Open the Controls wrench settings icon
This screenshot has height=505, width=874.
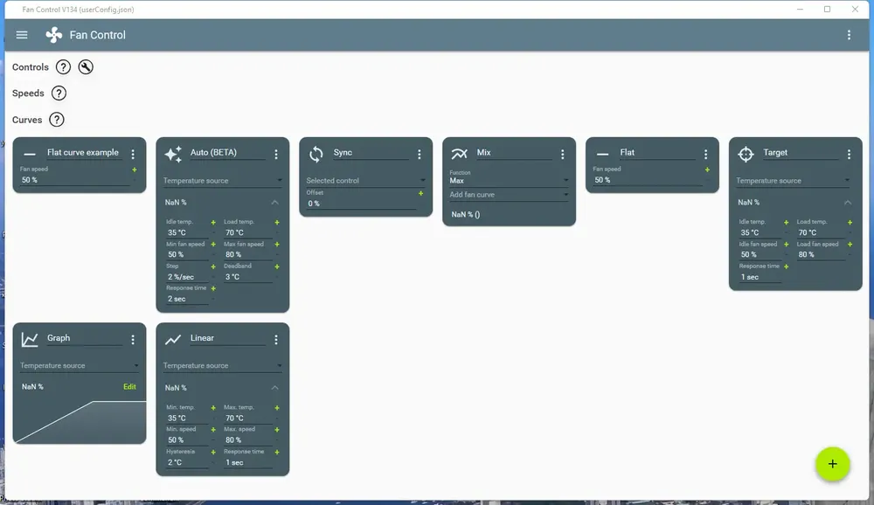(x=86, y=67)
